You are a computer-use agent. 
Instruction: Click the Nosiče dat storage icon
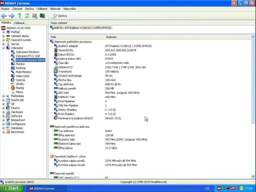coord(8,100)
